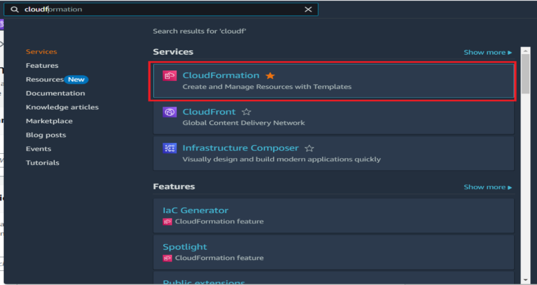Favorite CloudFront using its star
Viewport: 537px width, 285px height.
pos(246,112)
